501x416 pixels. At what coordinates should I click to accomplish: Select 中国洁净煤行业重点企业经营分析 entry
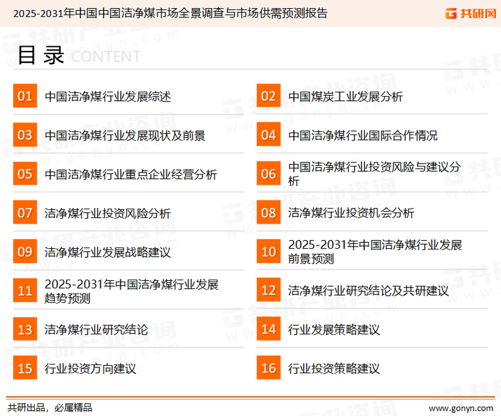pyautogui.click(x=131, y=175)
